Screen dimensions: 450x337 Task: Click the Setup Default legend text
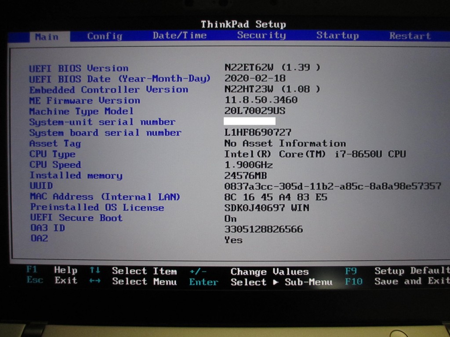[412, 270]
